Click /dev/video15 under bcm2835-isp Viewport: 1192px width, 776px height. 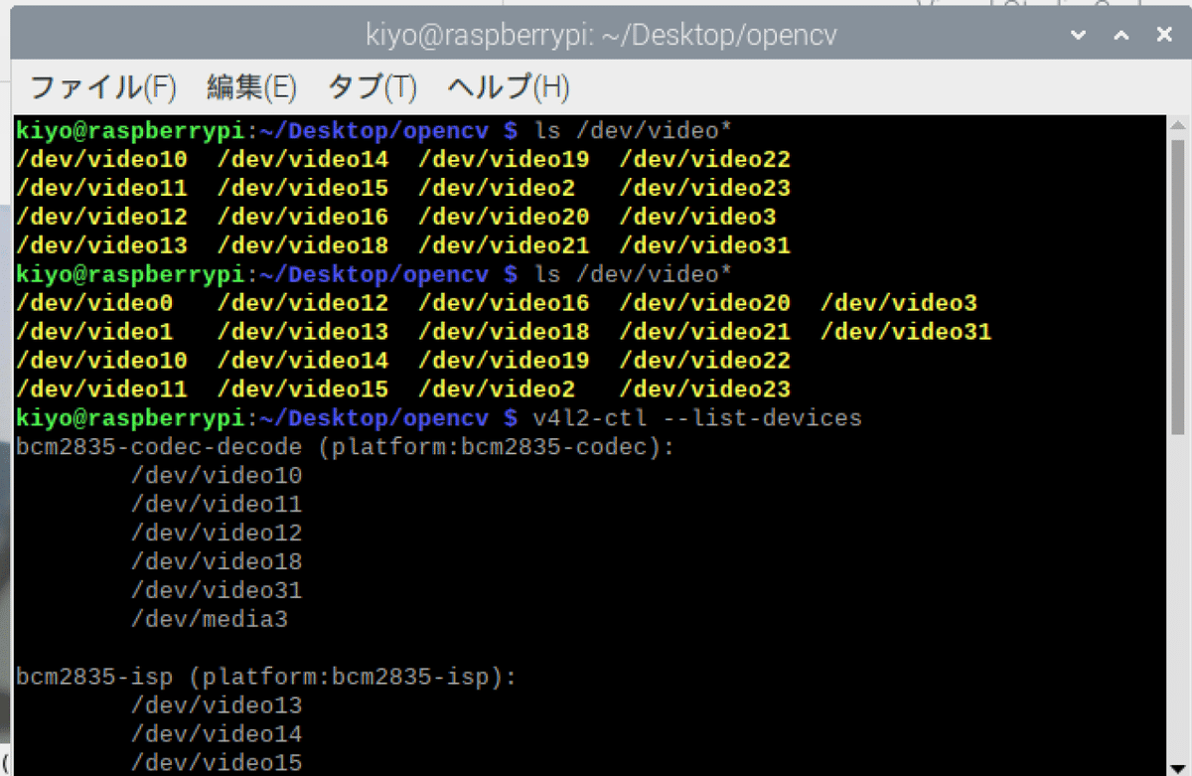[x=217, y=763]
